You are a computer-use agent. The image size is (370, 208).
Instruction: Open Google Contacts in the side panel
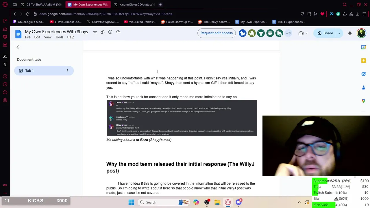pyautogui.click(x=363, y=88)
